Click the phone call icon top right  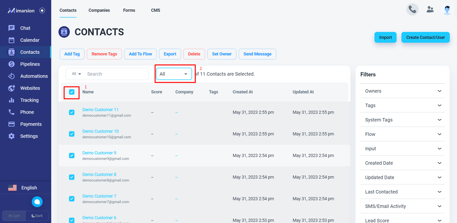tap(413, 10)
